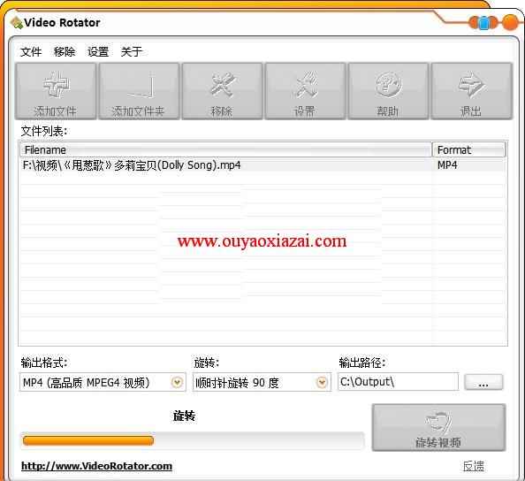
Task: Expand the 旋转 angle dropdown arrow
Action: [x=322, y=382]
